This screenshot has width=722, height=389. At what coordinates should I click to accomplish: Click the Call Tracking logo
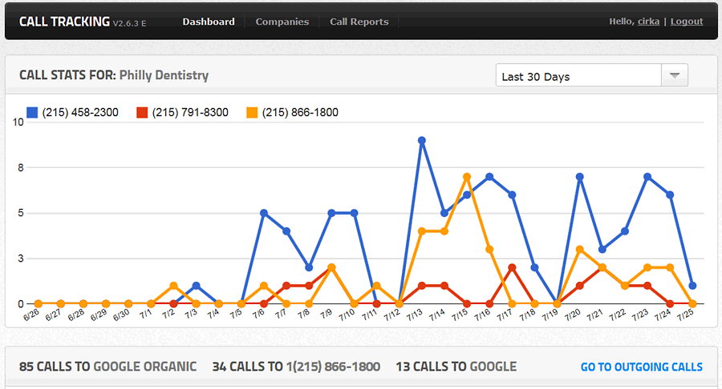click(x=64, y=22)
